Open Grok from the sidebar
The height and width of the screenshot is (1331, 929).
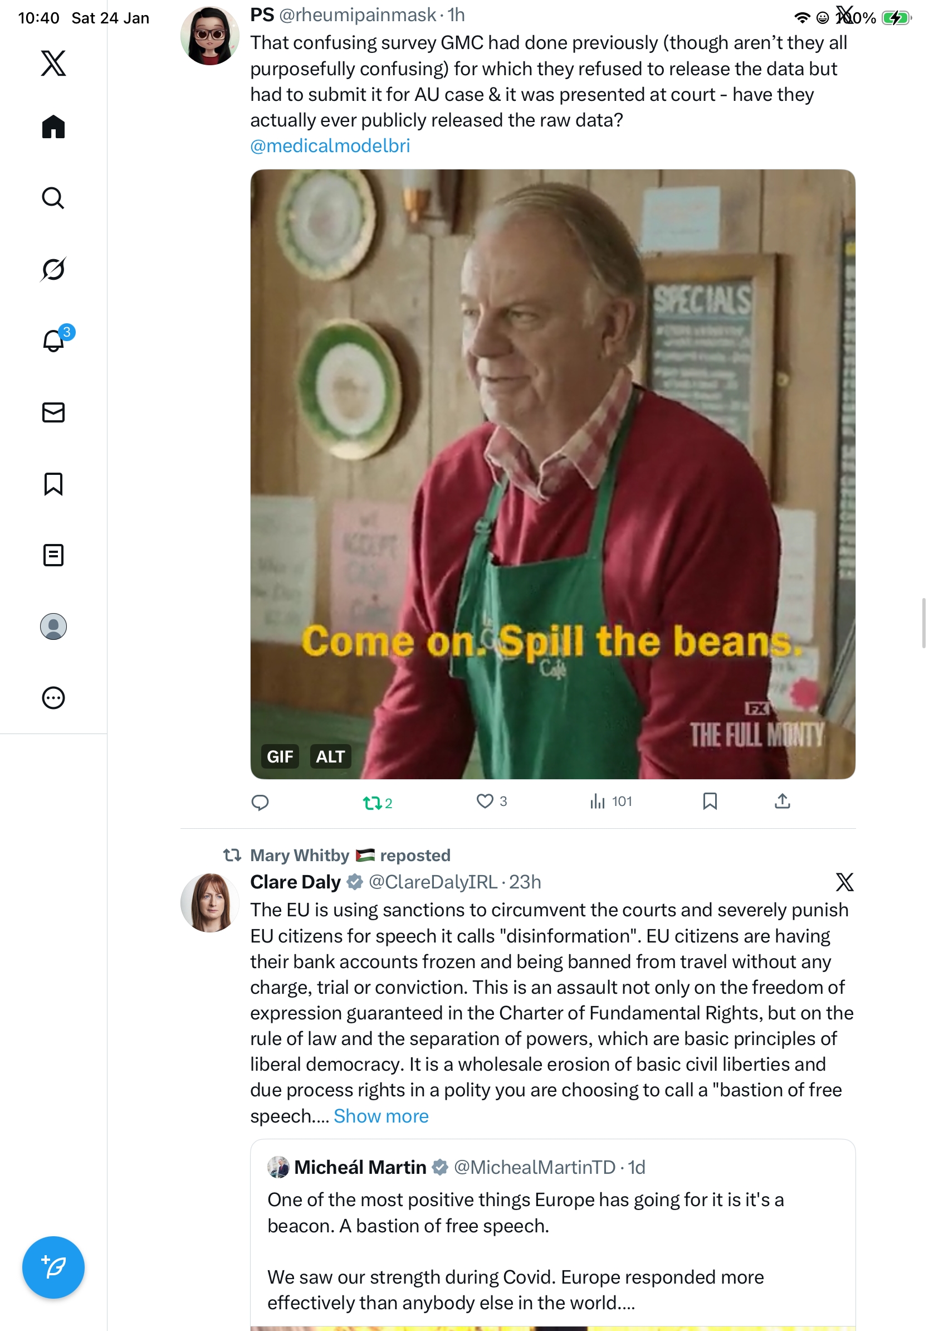tap(53, 269)
